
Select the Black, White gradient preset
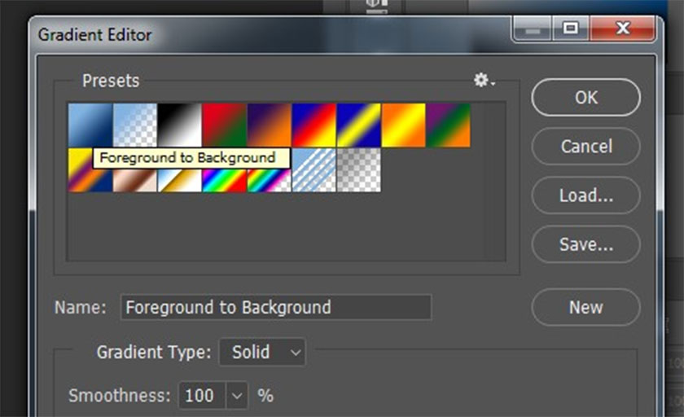click(180, 125)
